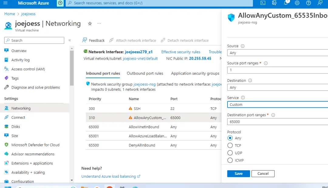Click the Diagnose and solve problems wrench icon
The height and width of the screenshot is (188, 328).
click(x=6, y=87)
